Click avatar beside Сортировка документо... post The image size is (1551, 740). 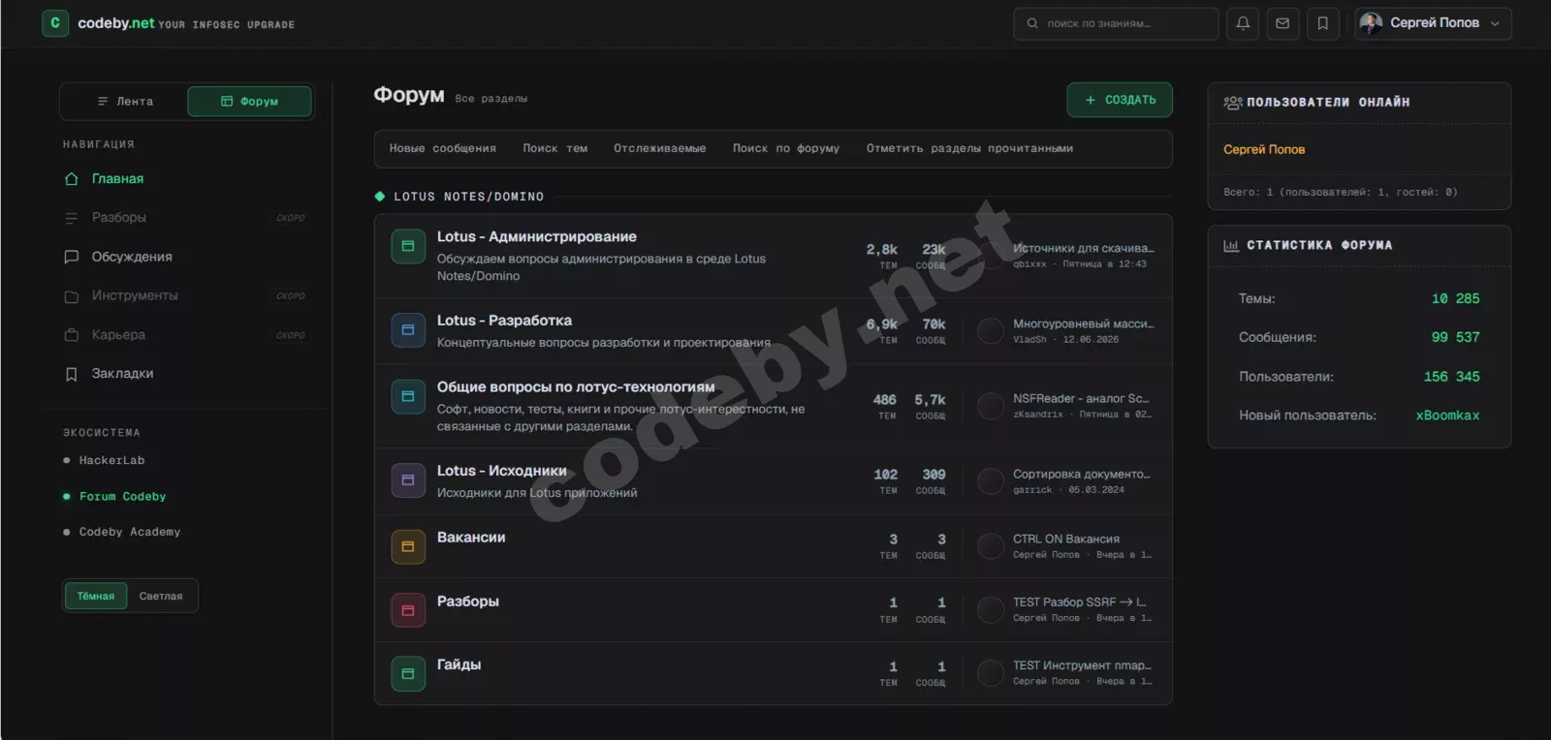pos(991,481)
